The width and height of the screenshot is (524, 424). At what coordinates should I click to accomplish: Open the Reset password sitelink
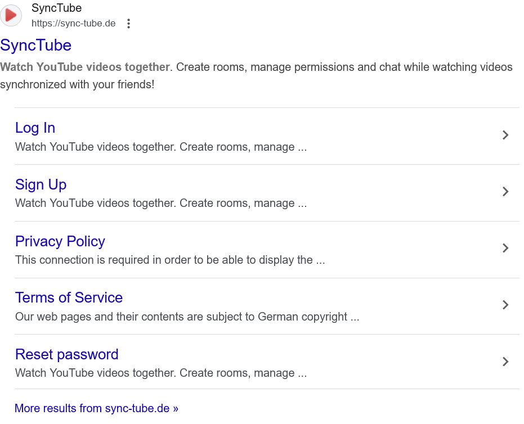[x=67, y=354]
